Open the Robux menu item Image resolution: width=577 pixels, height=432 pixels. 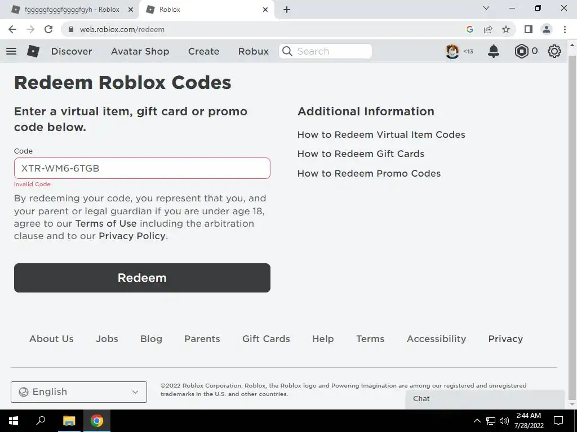tap(254, 51)
